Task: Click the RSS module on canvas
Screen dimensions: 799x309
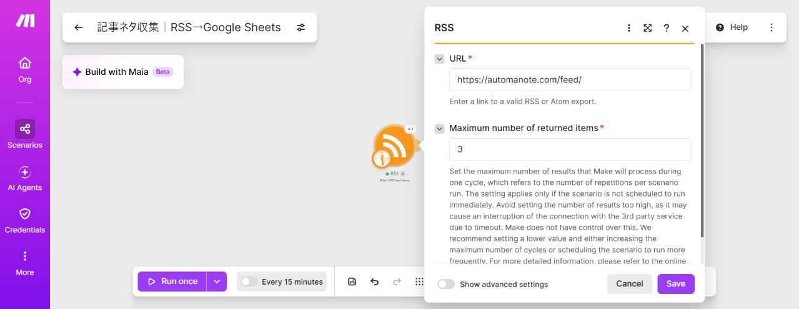Action: [x=395, y=144]
